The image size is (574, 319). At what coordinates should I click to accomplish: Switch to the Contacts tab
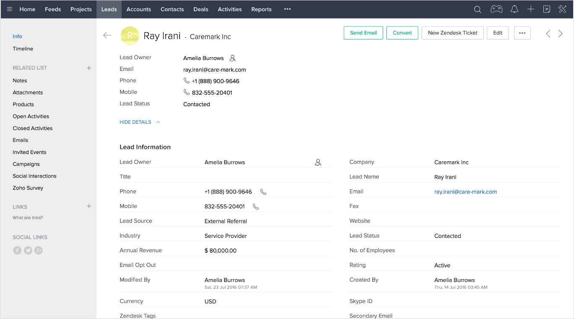172,9
